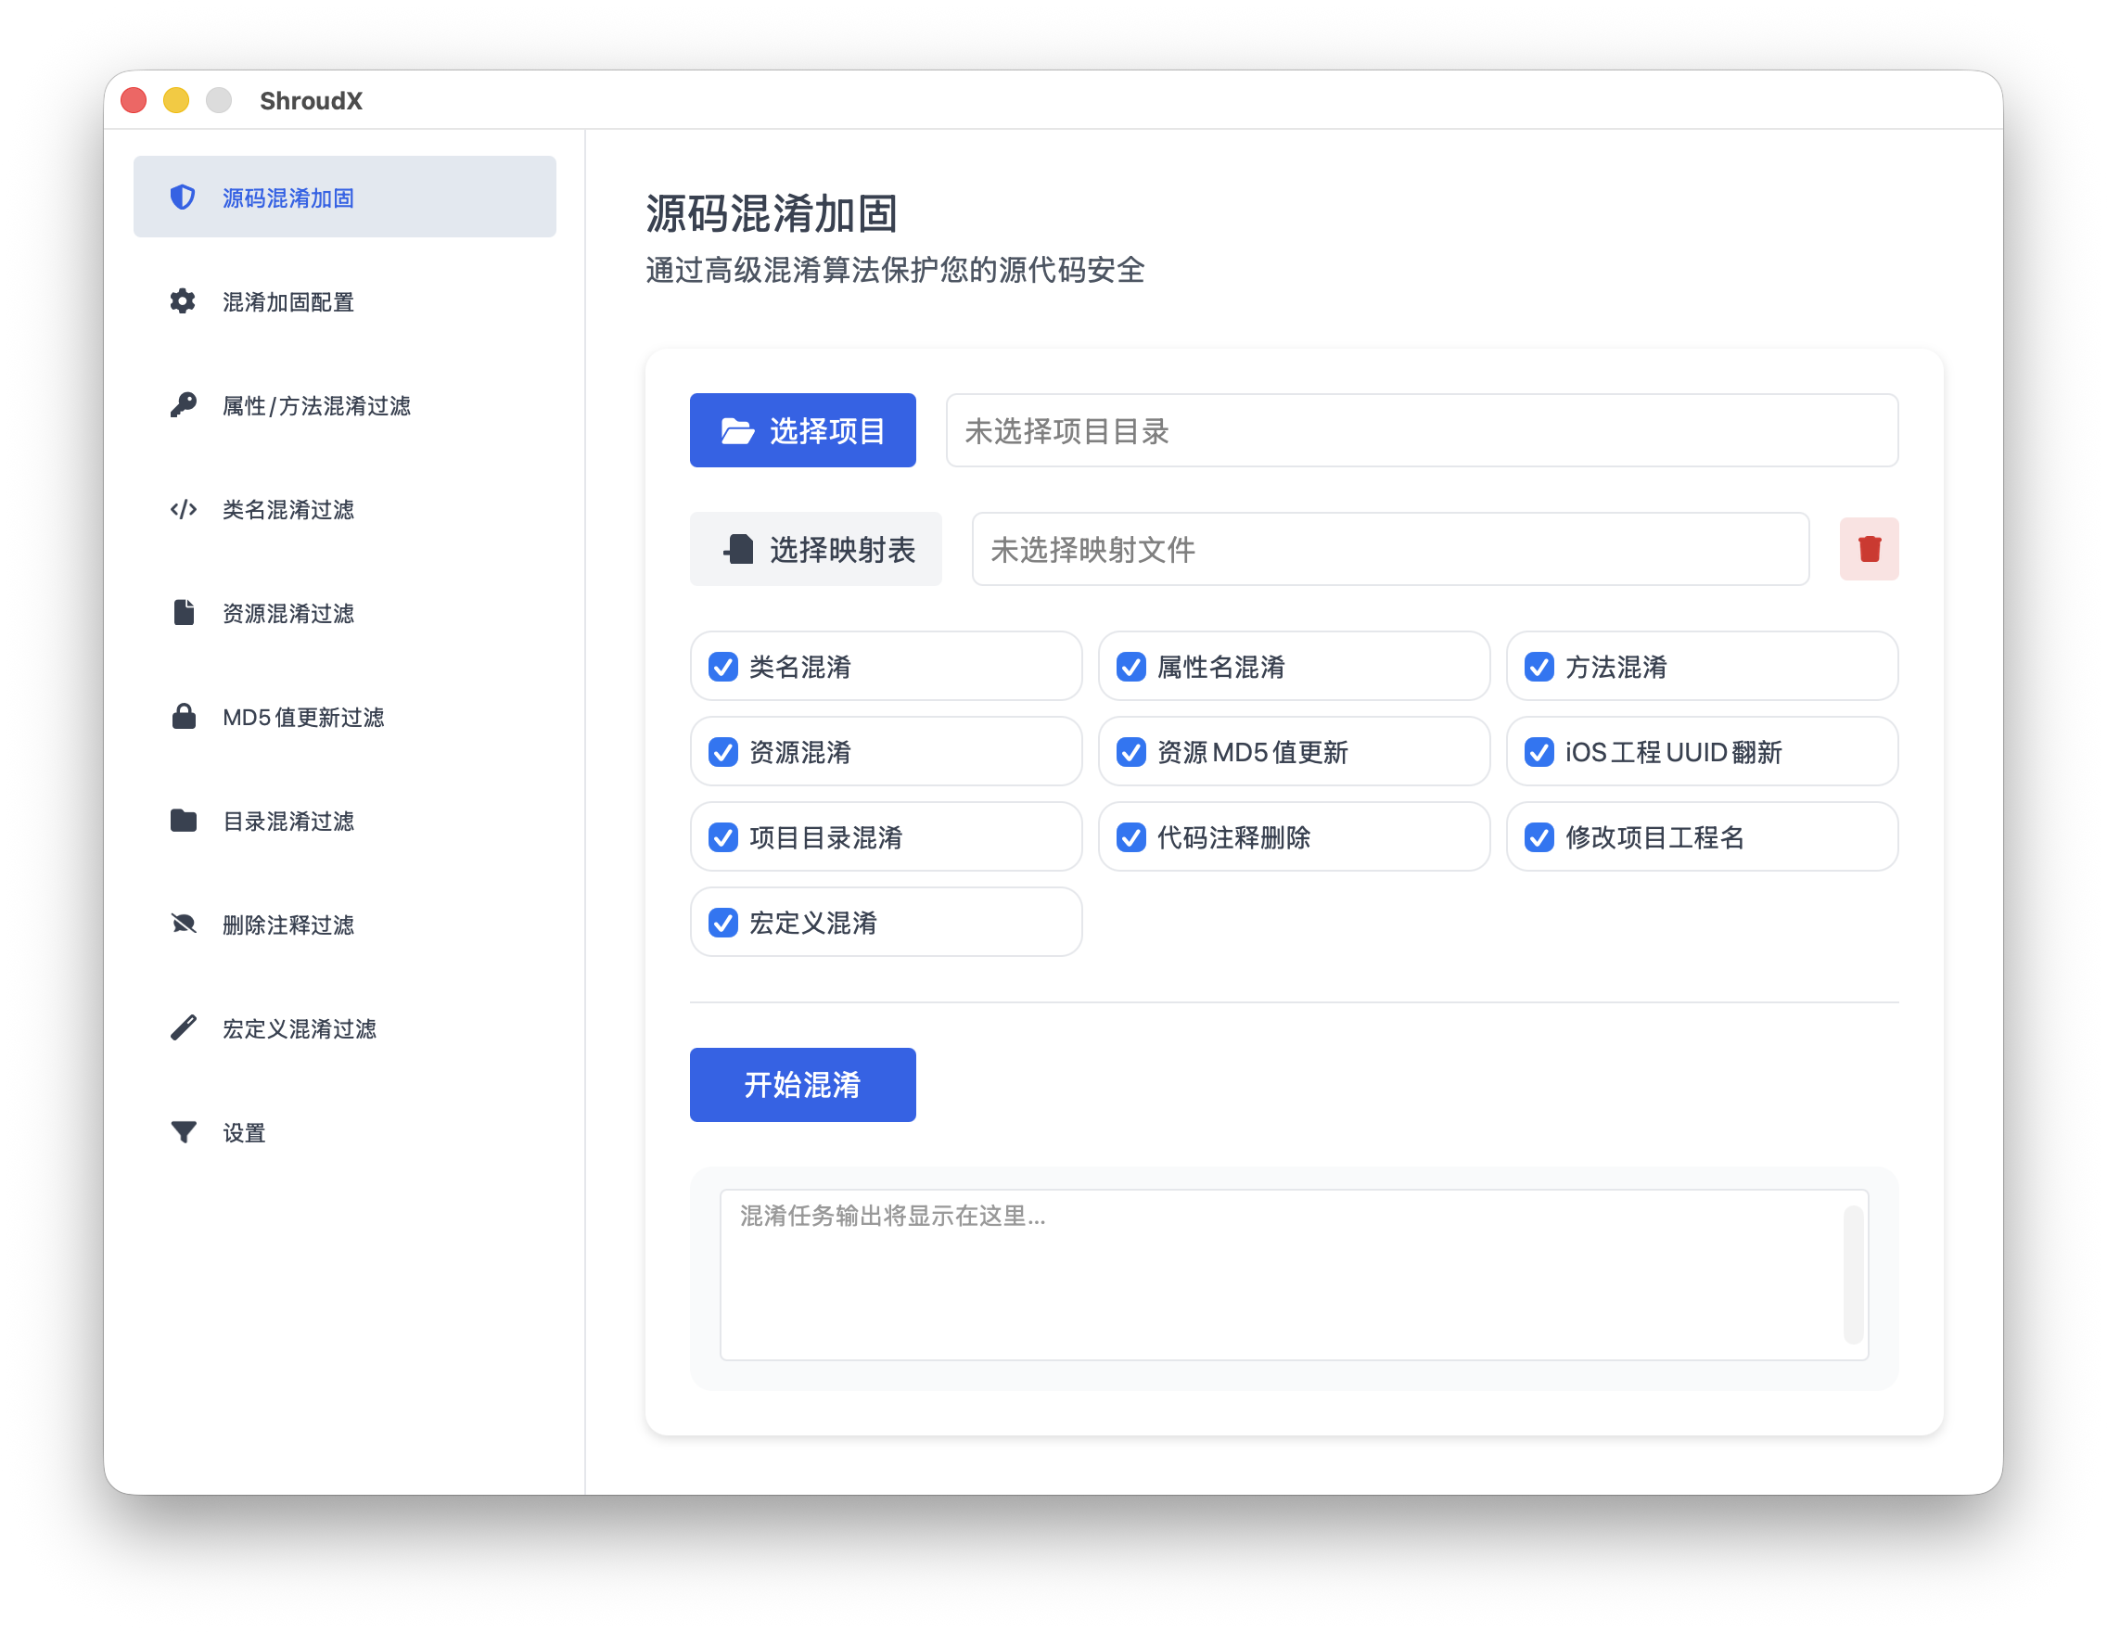This screenshot has height=1632, width=2107.
Task: Uncheck the 类名混淆 checkbox
Action: (723, 667)
